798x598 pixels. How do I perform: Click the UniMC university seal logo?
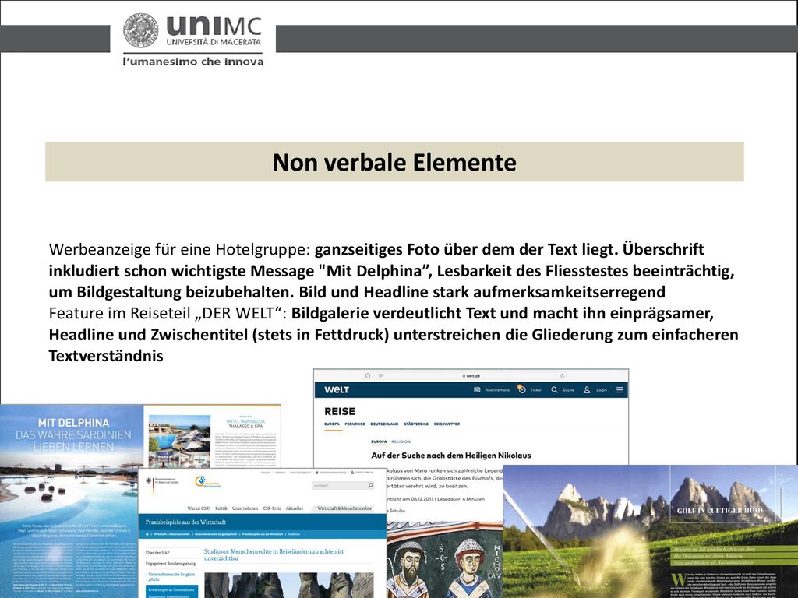pyautogui.click(x=141, y=30)
